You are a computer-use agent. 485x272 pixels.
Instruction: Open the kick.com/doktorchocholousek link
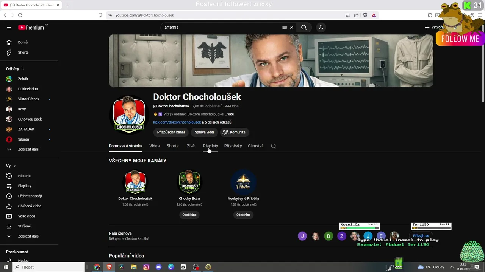pyautogui.click(x=177, y=122)
